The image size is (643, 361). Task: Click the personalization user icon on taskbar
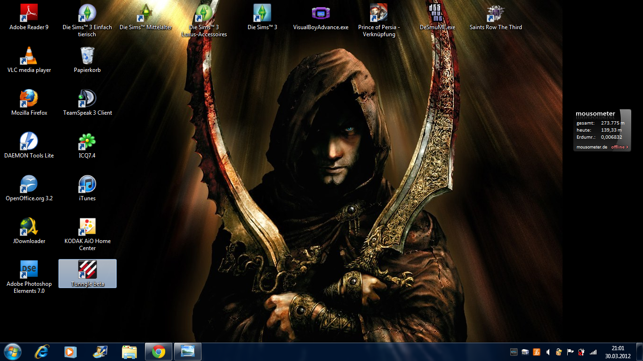(x=100, y=352)
